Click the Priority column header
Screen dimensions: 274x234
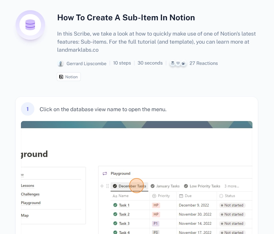[163, 196]
